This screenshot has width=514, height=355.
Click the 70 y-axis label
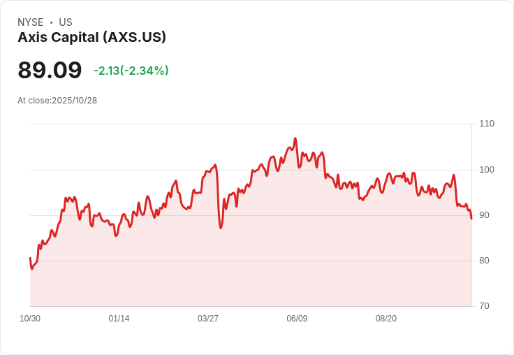coord(485,306)
